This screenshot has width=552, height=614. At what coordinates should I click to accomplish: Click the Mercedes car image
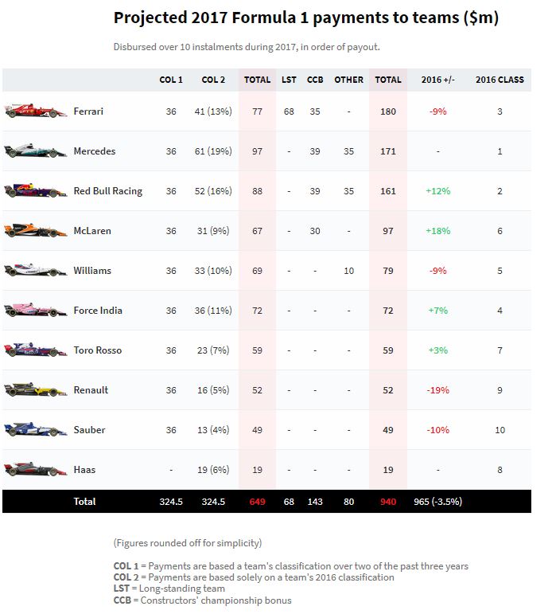[36, 151]
